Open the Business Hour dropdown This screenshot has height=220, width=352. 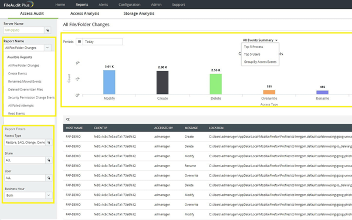pos(28,195)
